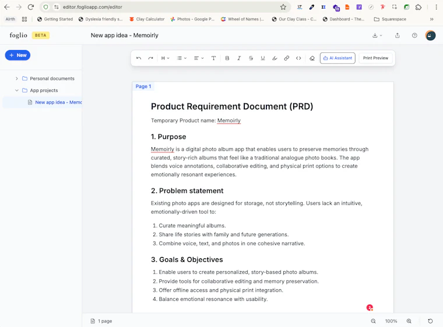Click the zoom in magnifier icon
The width and height of the screenshot is (443, 327).
pyautogui.click(x=409, y=321)
